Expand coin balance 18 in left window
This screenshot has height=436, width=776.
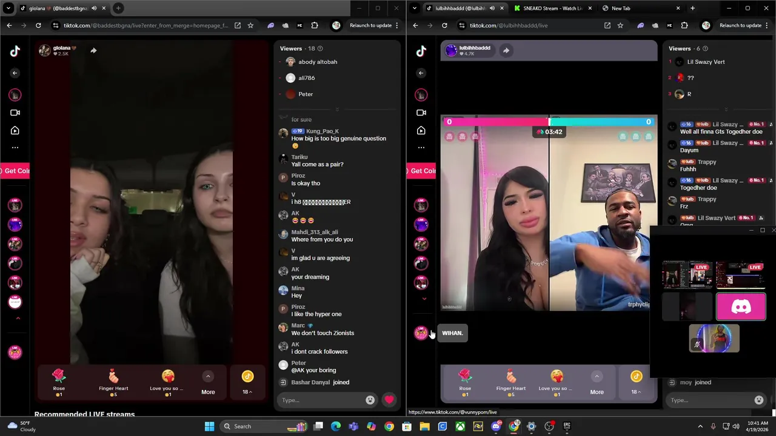coord(247,382)
